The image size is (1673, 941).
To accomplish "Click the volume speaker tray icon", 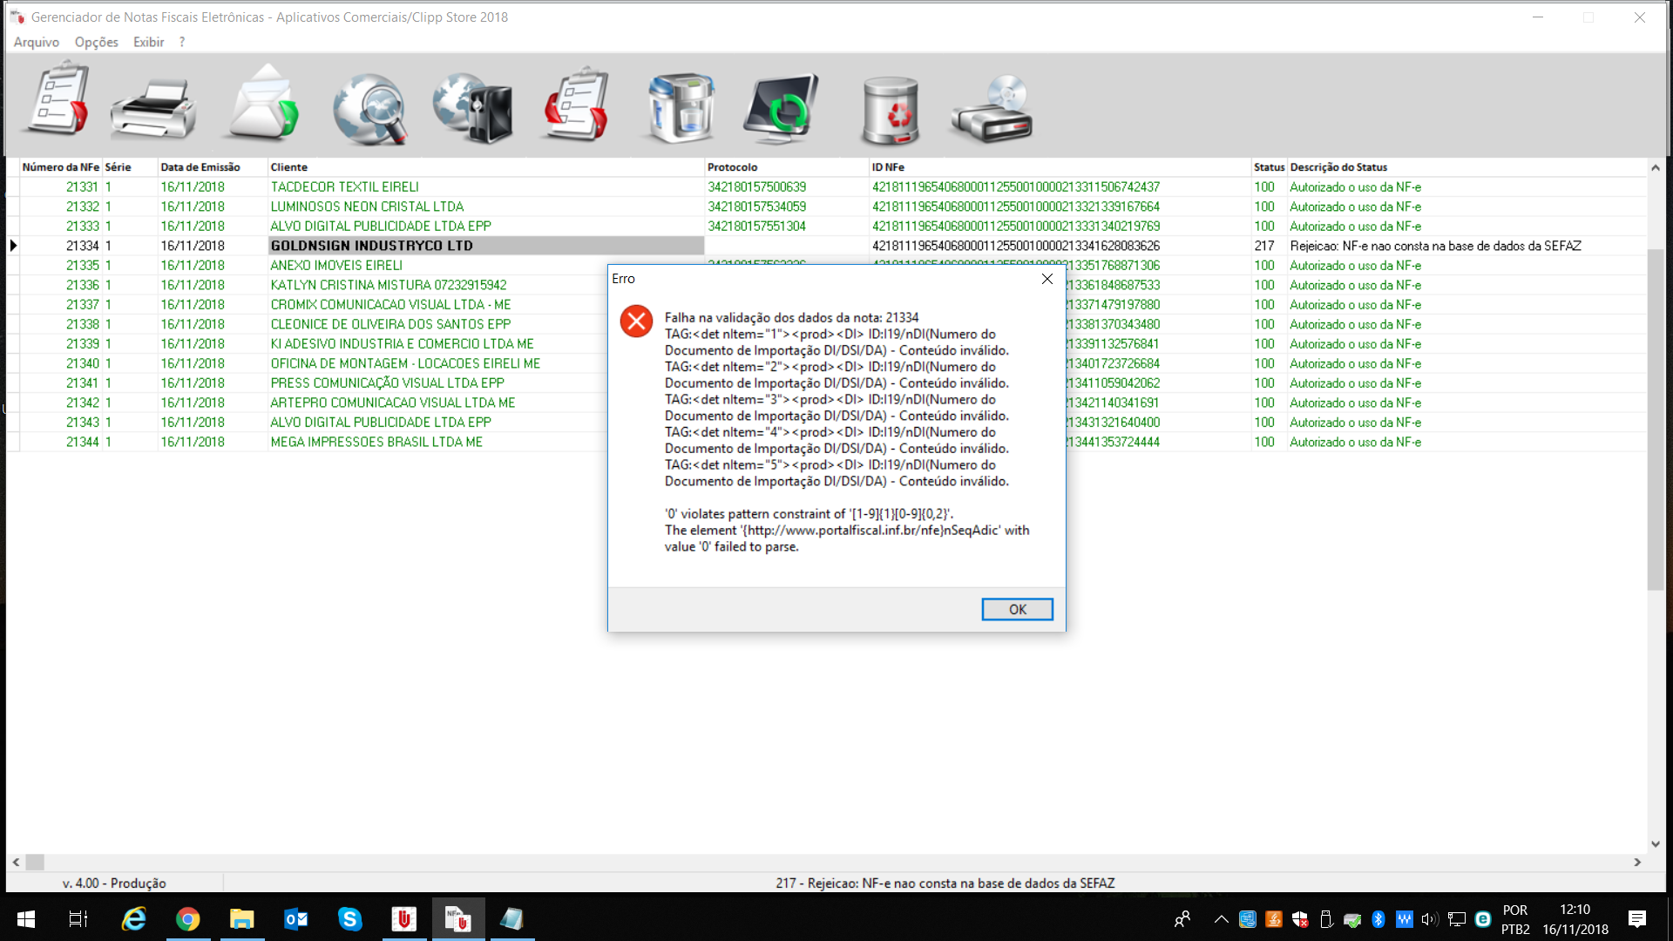I will point(1429,919).
